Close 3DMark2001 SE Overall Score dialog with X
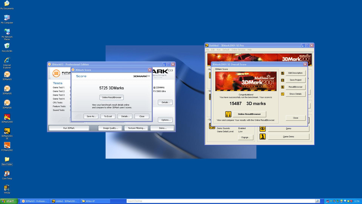362x204 pixels. click(305, 64)
